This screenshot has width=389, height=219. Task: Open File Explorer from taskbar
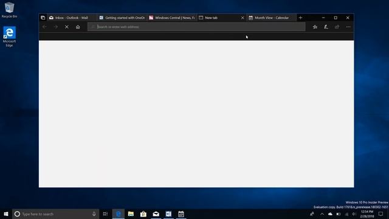(x=131, y=214)
